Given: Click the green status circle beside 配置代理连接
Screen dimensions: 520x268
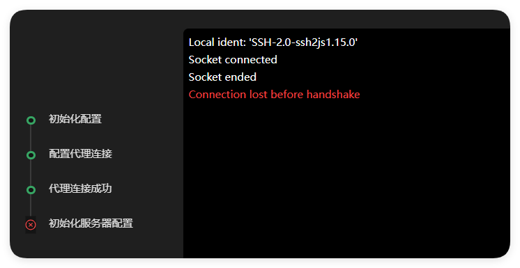Looking at the screenshot, I should [31, 155].
